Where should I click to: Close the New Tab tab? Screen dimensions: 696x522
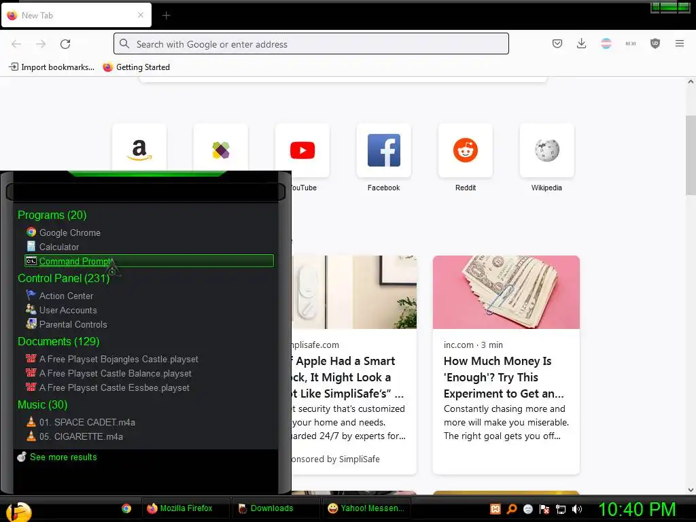pos(141,15)
